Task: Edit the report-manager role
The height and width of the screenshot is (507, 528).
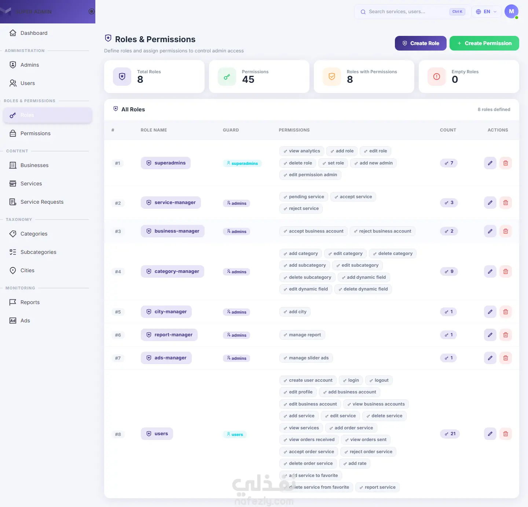Action: coord(490,335)
